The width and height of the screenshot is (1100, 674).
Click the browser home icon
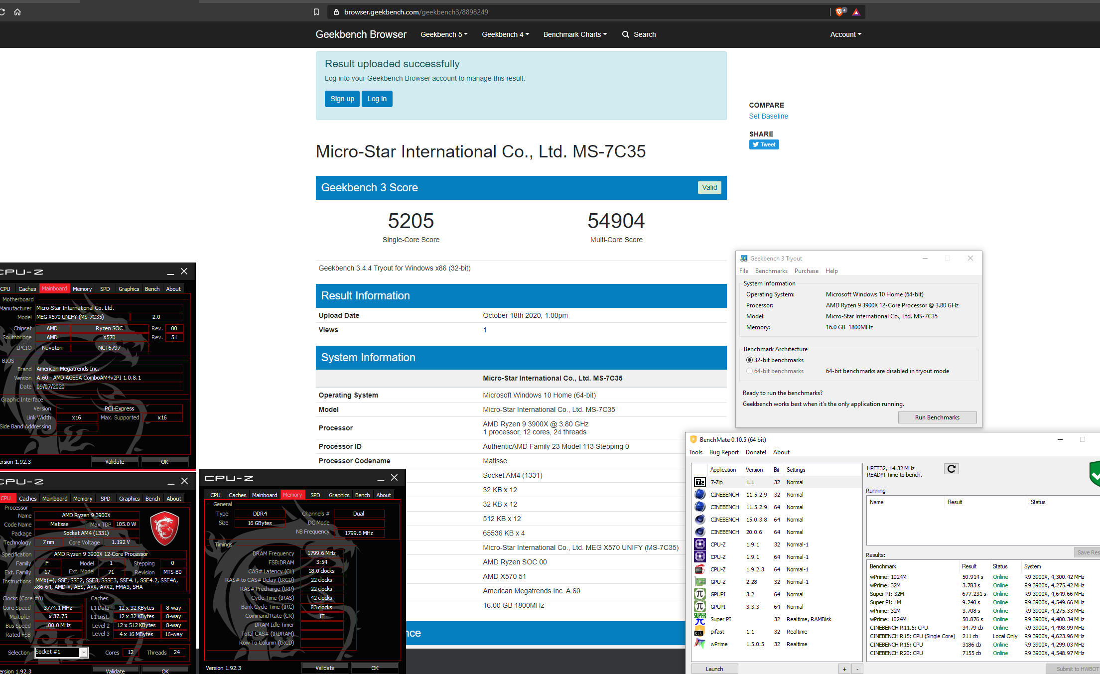tap(17, 12)
